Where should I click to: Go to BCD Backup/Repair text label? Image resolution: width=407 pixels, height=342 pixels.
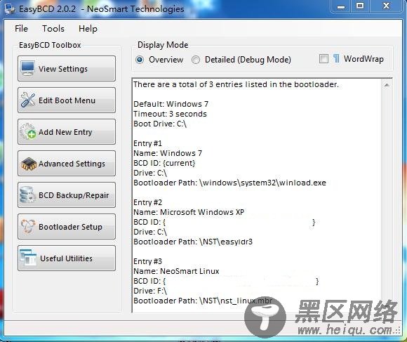click(74, 195)
